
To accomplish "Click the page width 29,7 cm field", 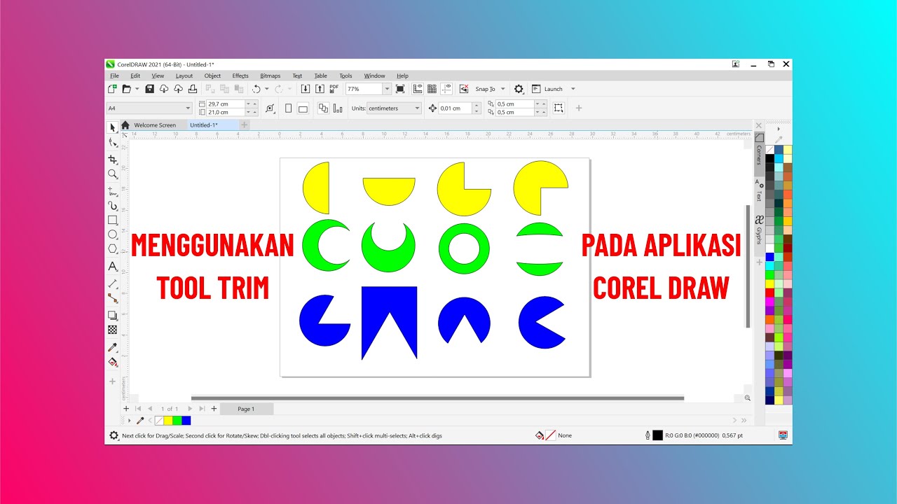I will click(x=225, y=104).
